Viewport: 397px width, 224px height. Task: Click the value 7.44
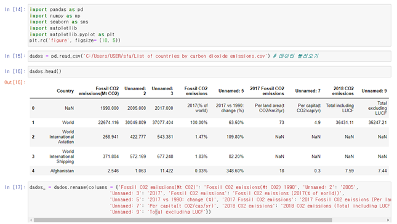point(382,171)
